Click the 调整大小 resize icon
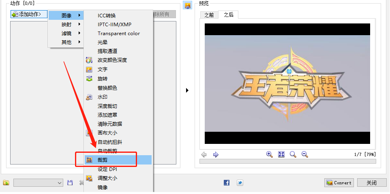Screen dimensions: 390x194 coord(89,178)
